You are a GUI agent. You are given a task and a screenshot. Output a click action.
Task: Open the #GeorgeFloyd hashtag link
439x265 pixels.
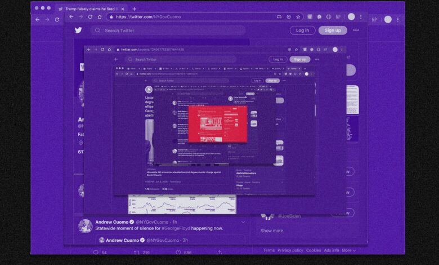pyautogui.click(x=176, y=228)
